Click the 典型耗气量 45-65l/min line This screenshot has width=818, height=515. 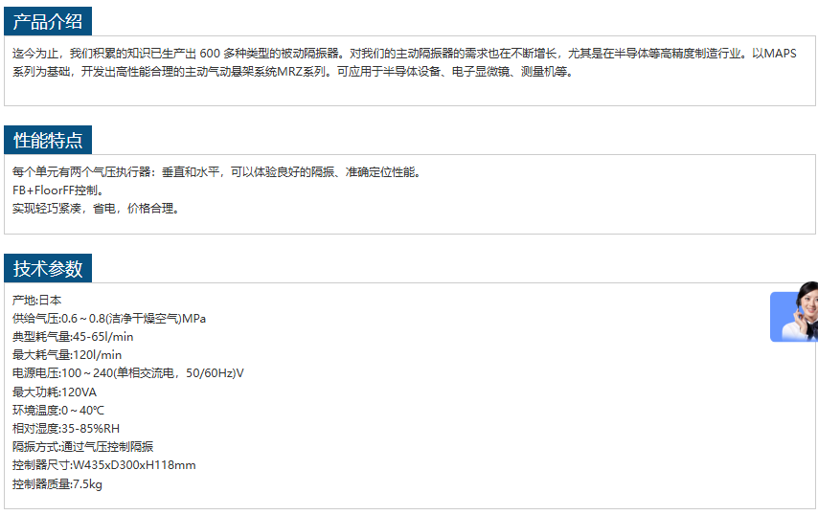73,337
